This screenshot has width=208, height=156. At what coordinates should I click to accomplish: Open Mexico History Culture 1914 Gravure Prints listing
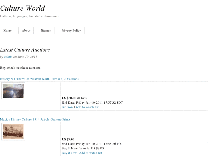pos(35,119)
